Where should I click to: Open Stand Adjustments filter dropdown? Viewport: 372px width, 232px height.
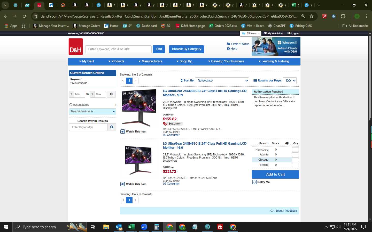[x=92, y=112]
